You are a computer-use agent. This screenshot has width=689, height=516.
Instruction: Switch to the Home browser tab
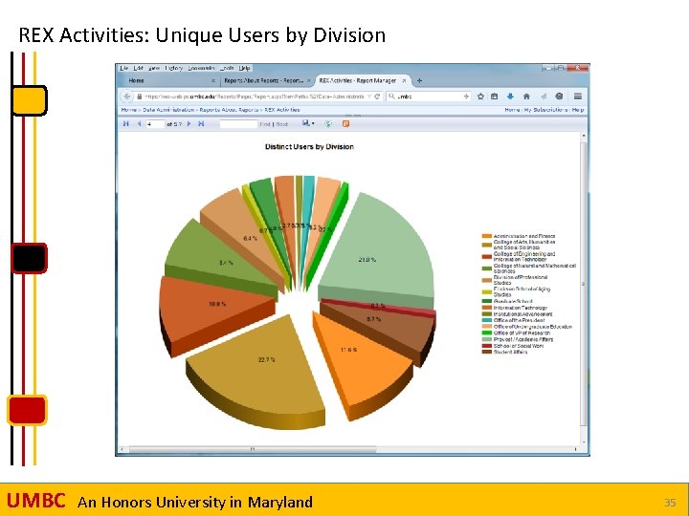coord(169,80)
